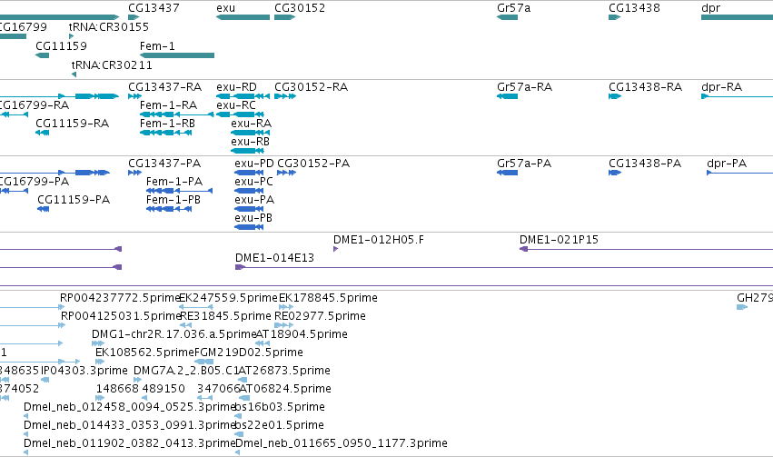Click the EK108562.5prime EST label
Image resolution: width=773 pixels, height=457 pixels.
(x=144, y=353)
